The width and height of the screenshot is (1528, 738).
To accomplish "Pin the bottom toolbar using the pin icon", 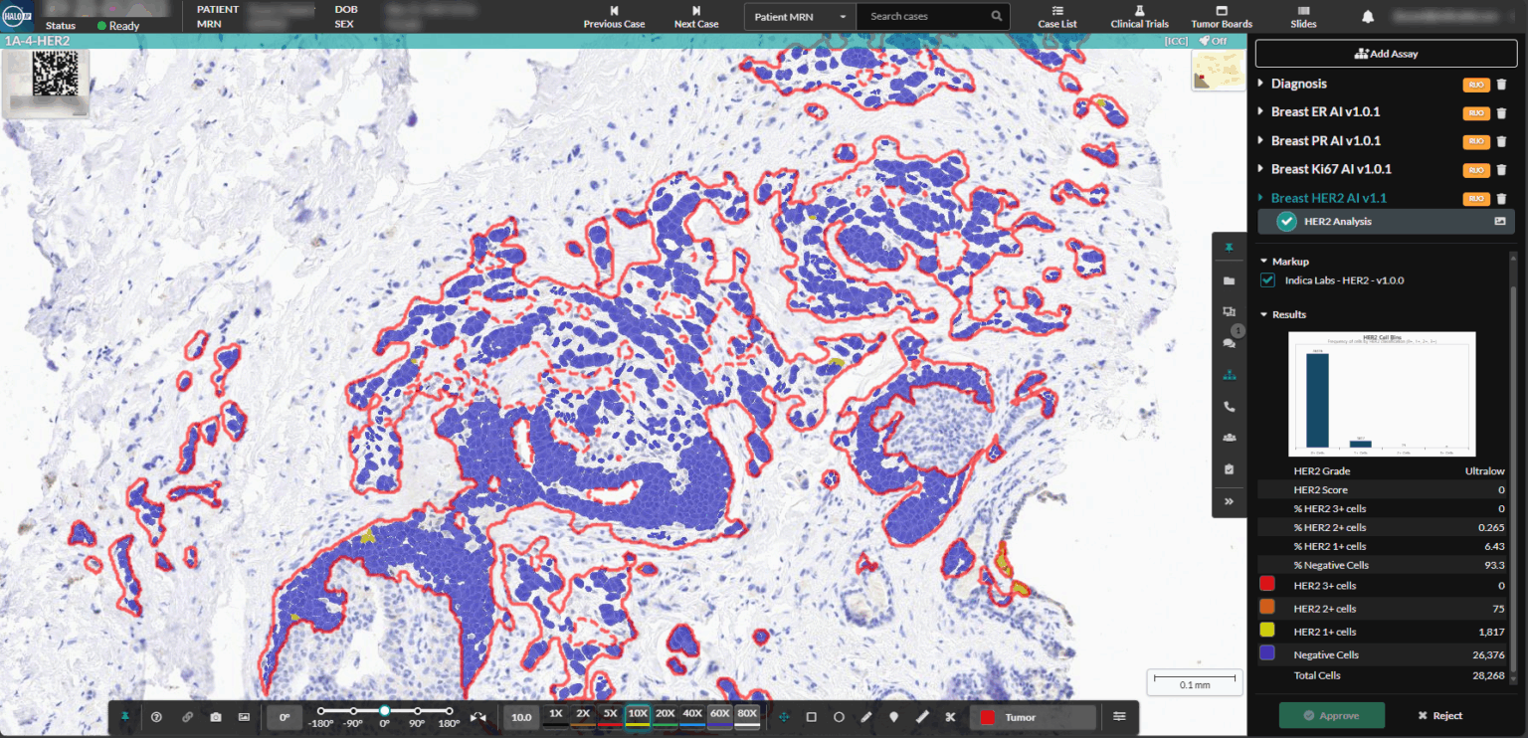I will tap(126, 715).
